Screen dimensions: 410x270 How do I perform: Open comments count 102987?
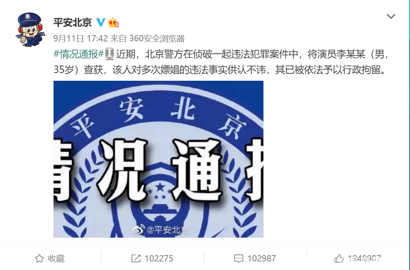[x=261, y=258]
